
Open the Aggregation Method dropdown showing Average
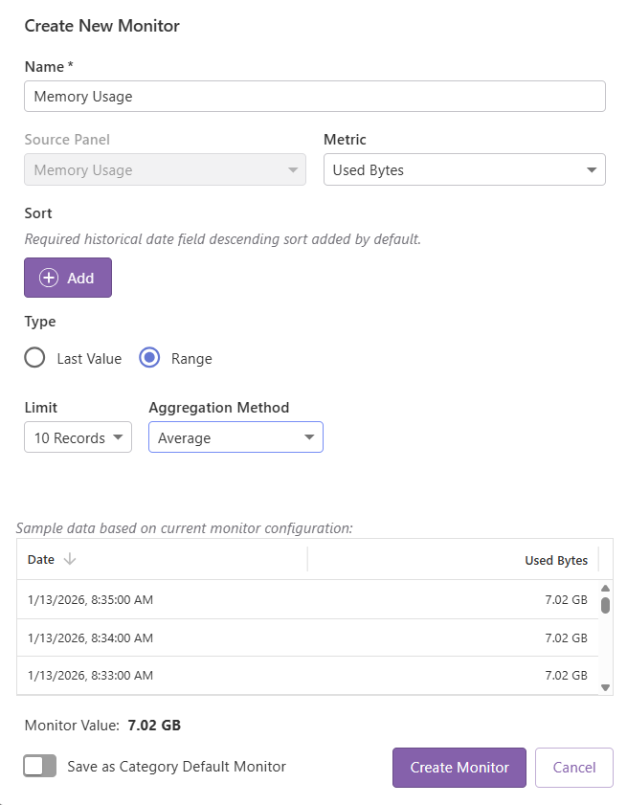[x=235, y=437]
